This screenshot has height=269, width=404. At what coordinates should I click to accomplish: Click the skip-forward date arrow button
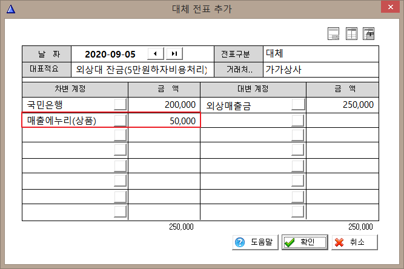coord(174,53)
